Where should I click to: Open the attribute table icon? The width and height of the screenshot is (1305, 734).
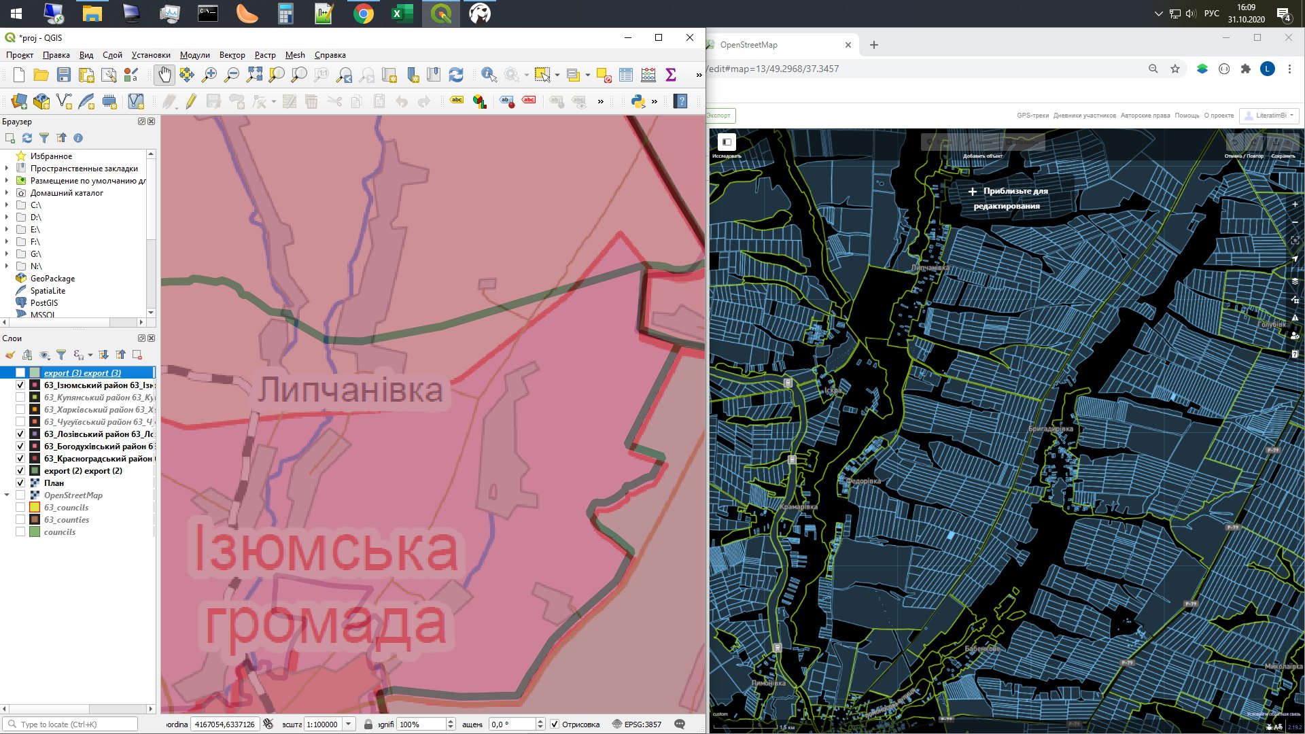pos(626,75)
